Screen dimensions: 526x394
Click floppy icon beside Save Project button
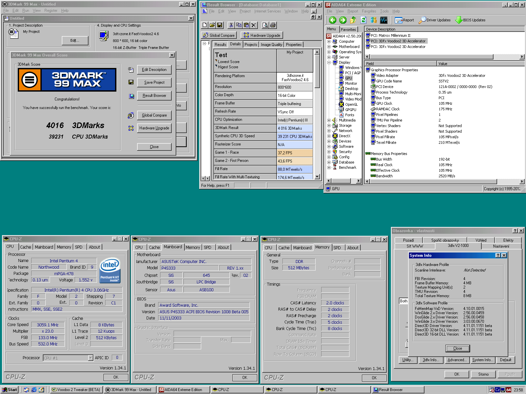coord(131,82)
